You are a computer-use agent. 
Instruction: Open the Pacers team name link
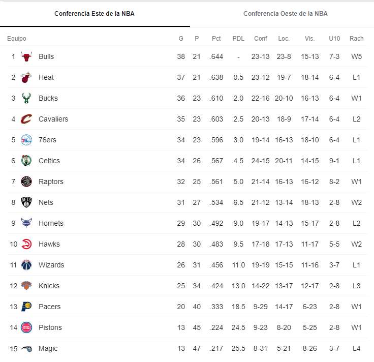click(x=49, y=307)
